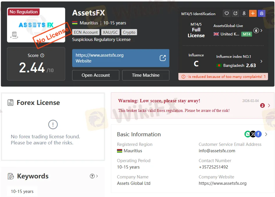
Task: Click 'Suspicious Regulatory License' text
Action: click(101, 40)
